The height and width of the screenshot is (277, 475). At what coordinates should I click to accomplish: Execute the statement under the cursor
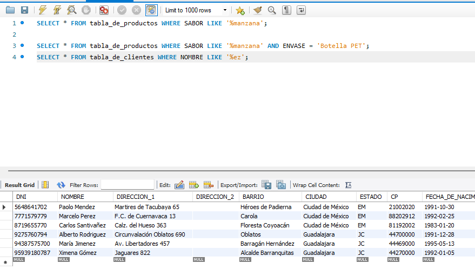[57, 10]
